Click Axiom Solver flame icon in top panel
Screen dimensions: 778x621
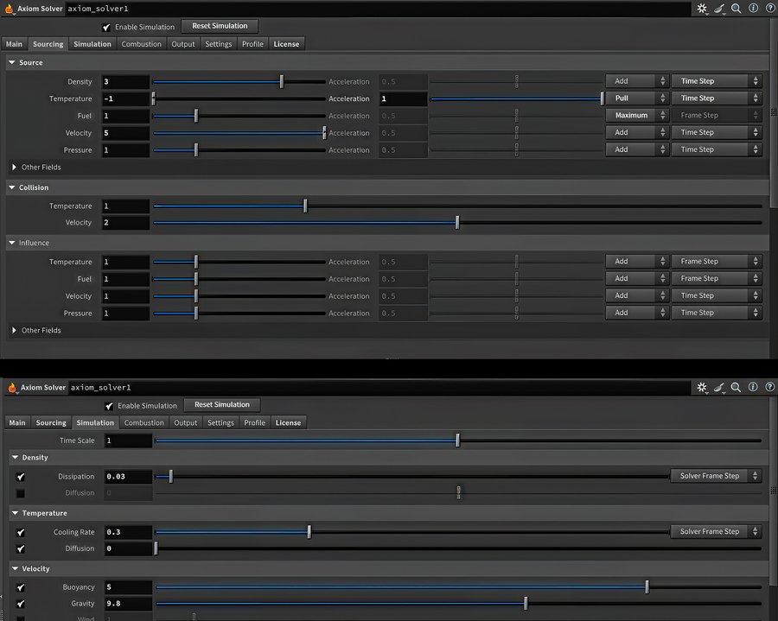[x=9, y=9]
